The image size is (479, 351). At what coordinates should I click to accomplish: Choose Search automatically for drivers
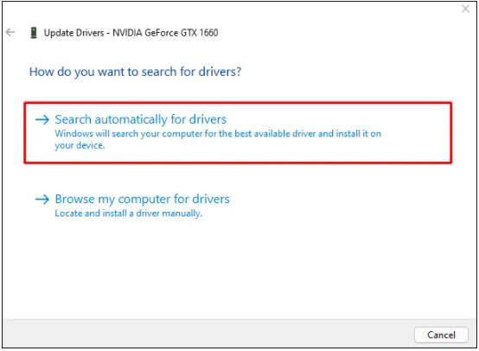pyautogui.click(x=141, y=119)
